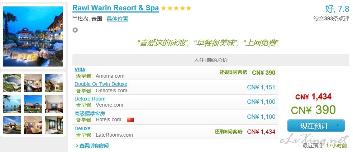Open the large resort pool main photo
Viewport: 353px width, 152px height.
click(x=33, y=36)
